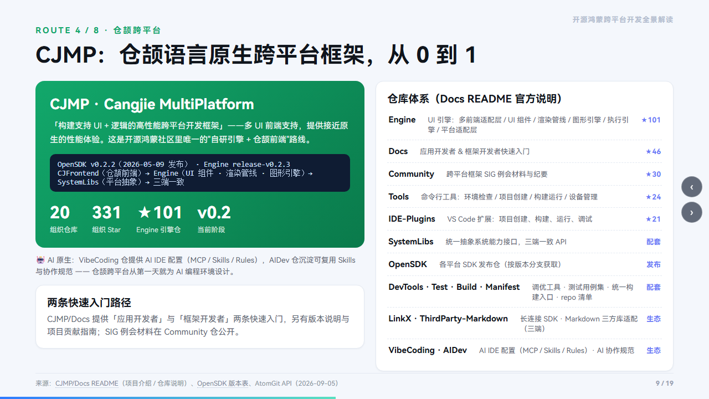Click the ★24 star count for Tools
The width and height of the screenshot is (709, 399).
[653, 197]
